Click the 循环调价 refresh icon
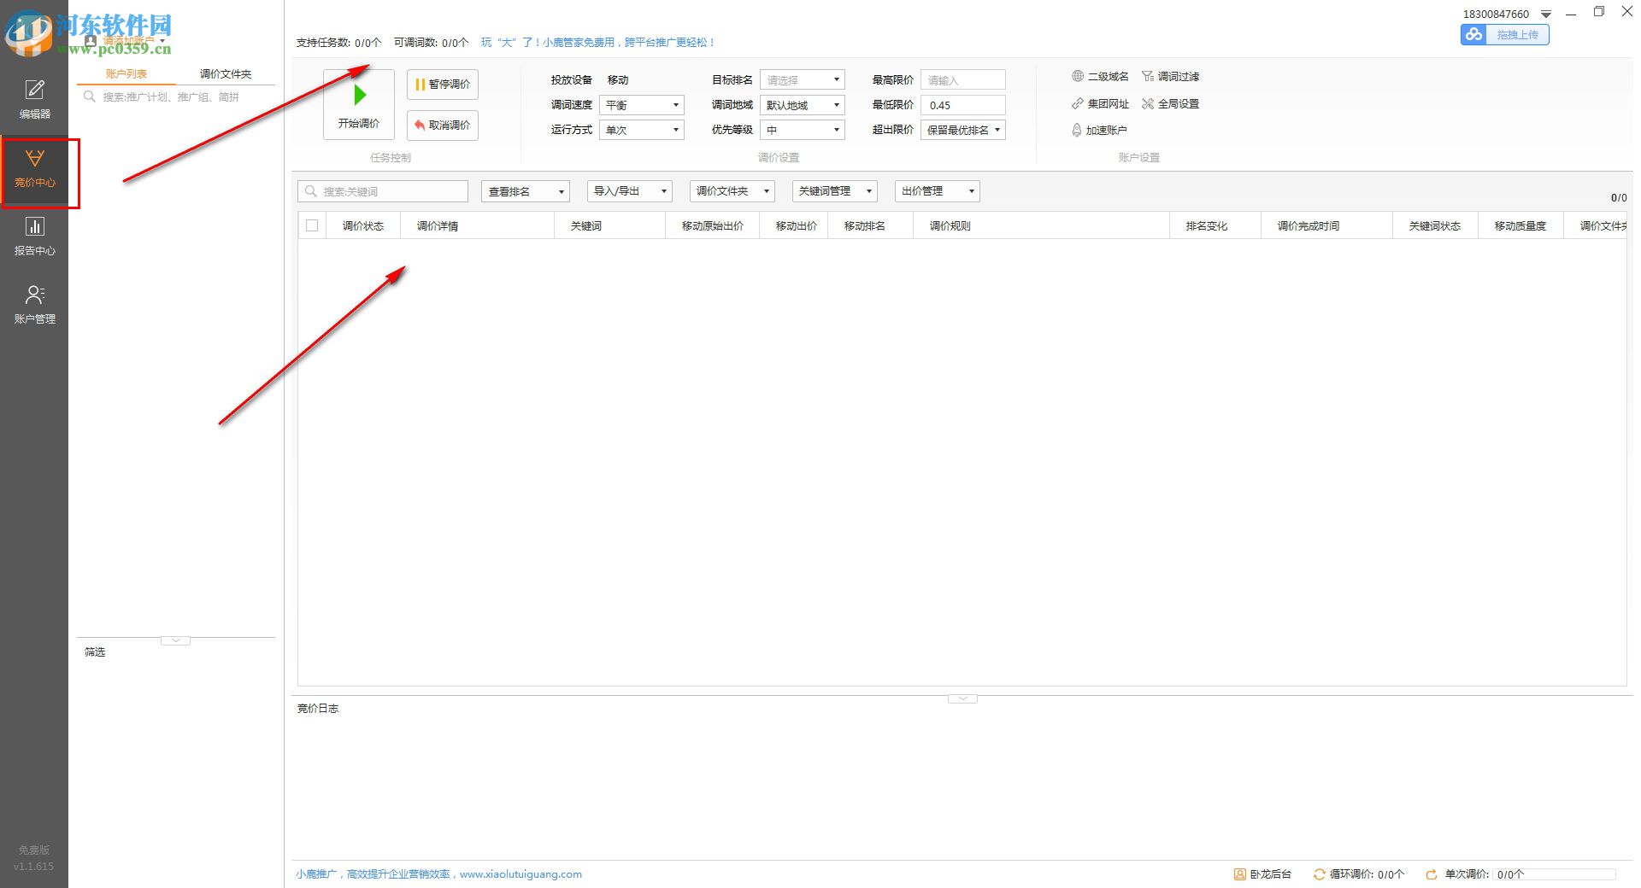The width and height of the screenshot is (1641, 888). [1319, 874]
